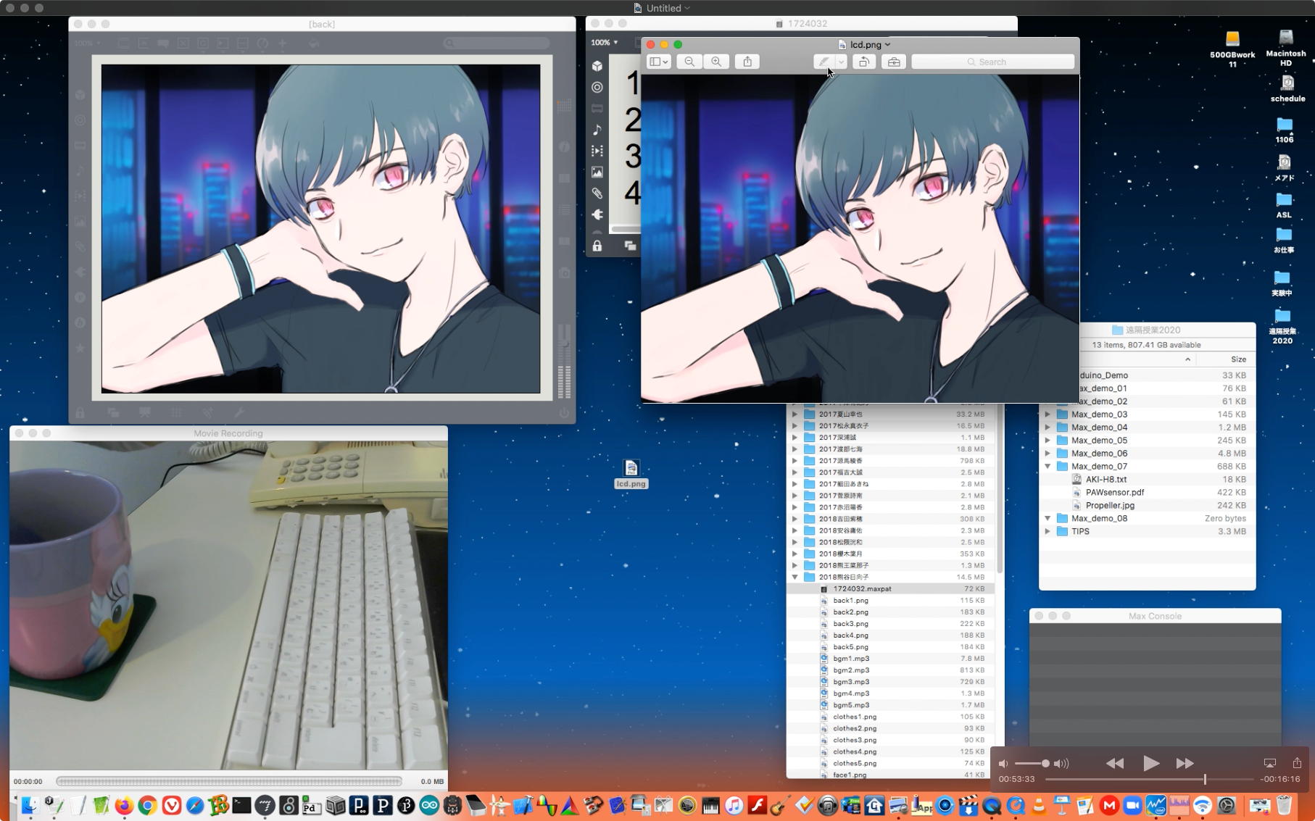
Task: Expand the Max_demo_03 folder
Action: coord(1048,414)
